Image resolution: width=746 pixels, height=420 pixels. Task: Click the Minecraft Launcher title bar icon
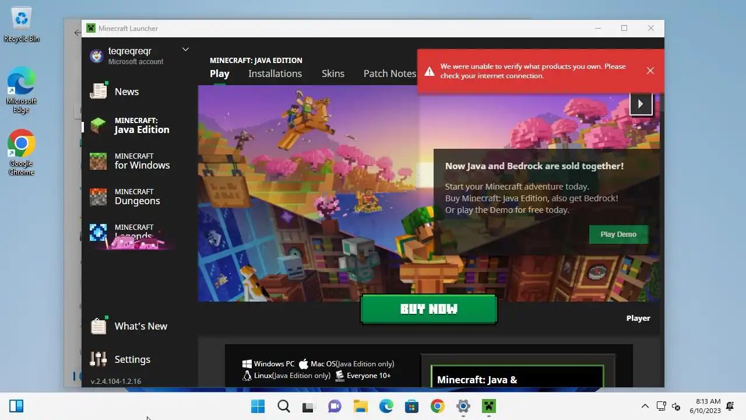coord(91,28)
